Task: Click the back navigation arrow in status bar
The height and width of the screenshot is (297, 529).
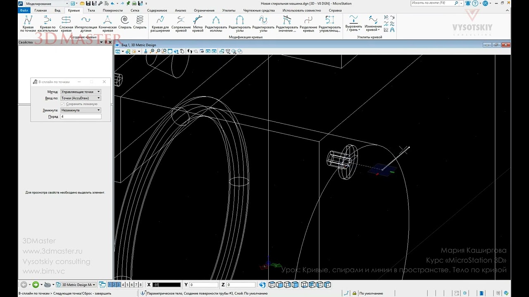Action: pos(24,285)
